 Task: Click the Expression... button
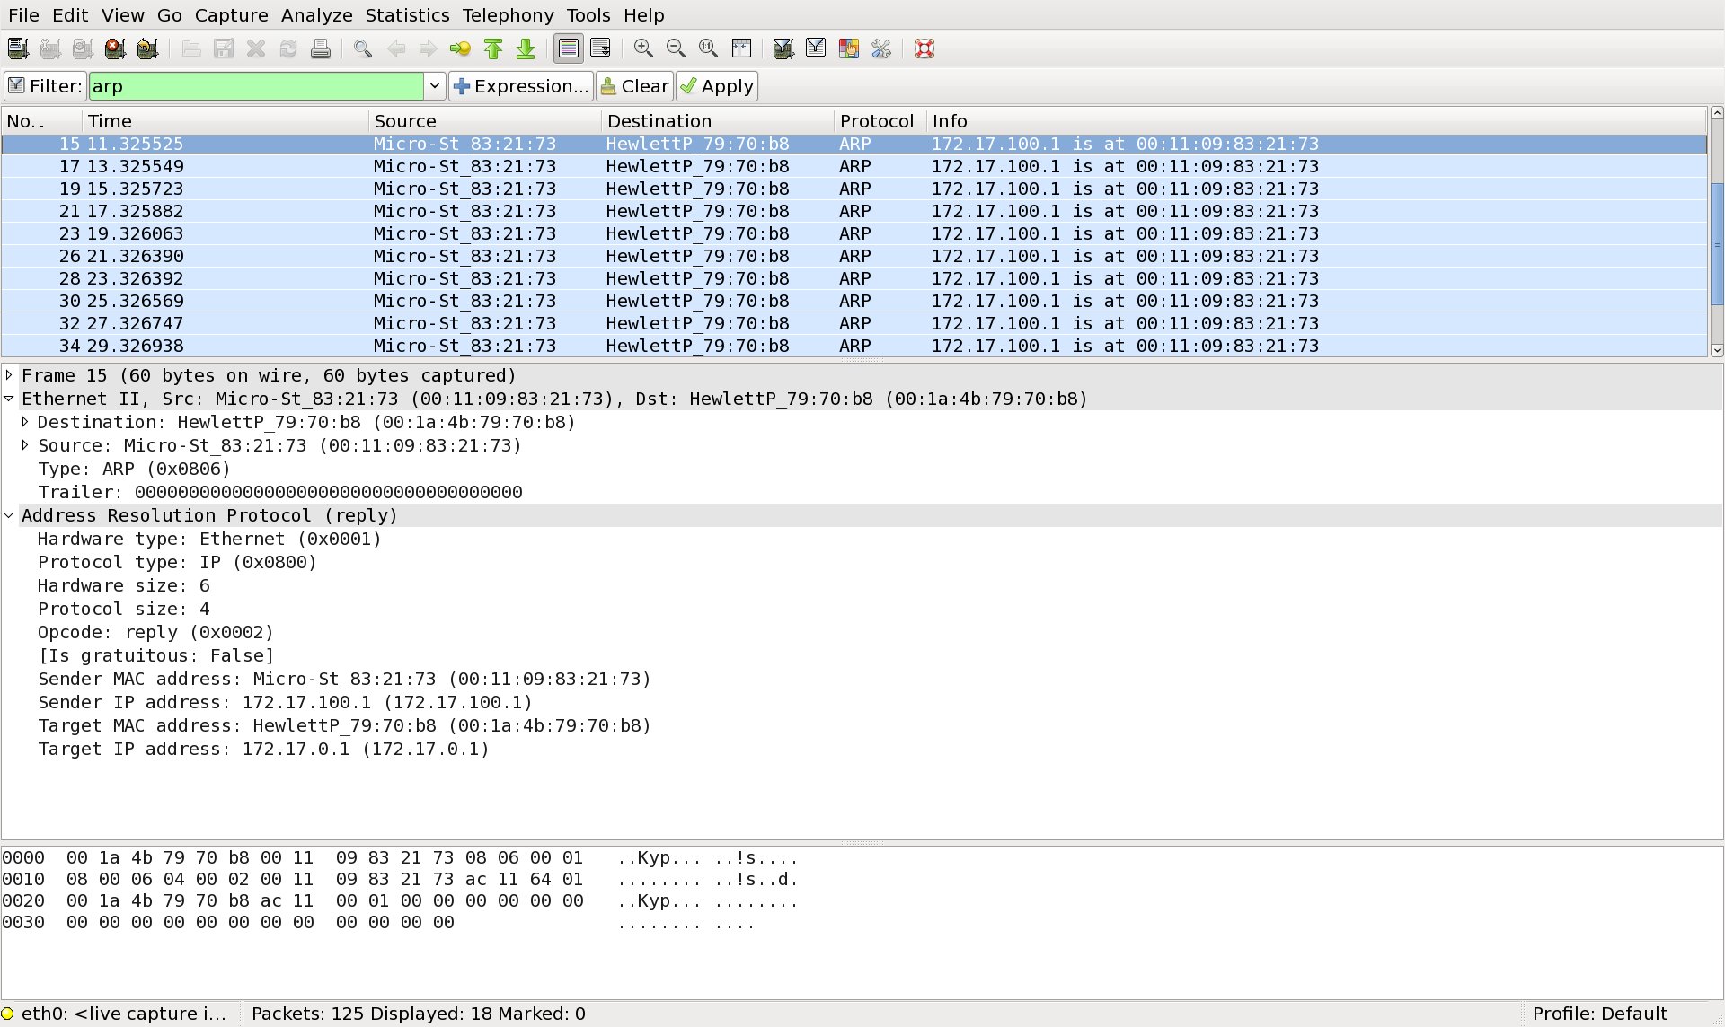click(x=521, y=86)
